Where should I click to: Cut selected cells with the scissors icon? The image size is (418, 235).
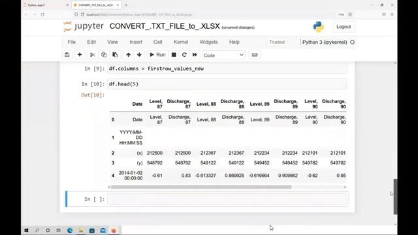coord(93,55)
